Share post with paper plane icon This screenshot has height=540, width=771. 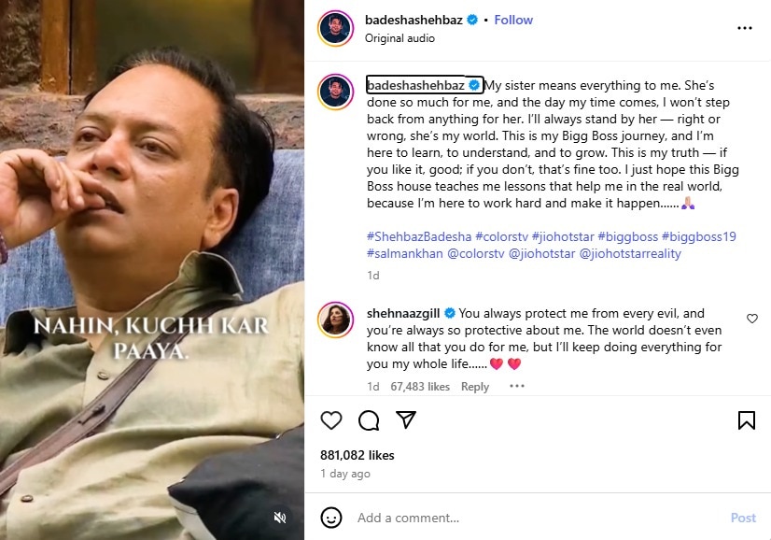coord(405,419)
